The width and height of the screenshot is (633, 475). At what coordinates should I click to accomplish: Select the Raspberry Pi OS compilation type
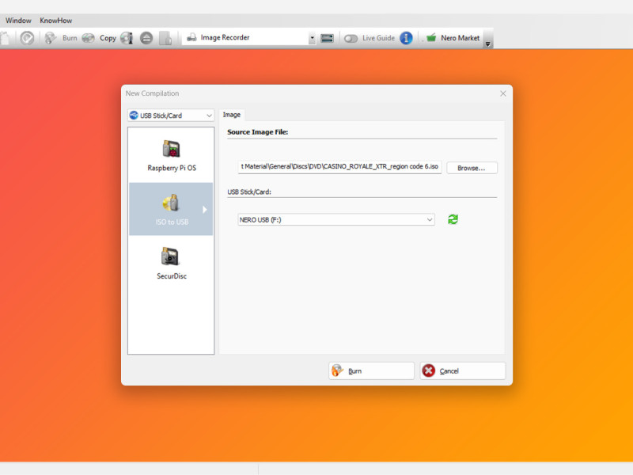172,155
